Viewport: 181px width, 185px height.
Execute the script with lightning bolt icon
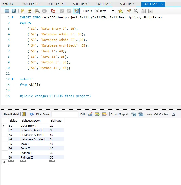coord(22,11)
